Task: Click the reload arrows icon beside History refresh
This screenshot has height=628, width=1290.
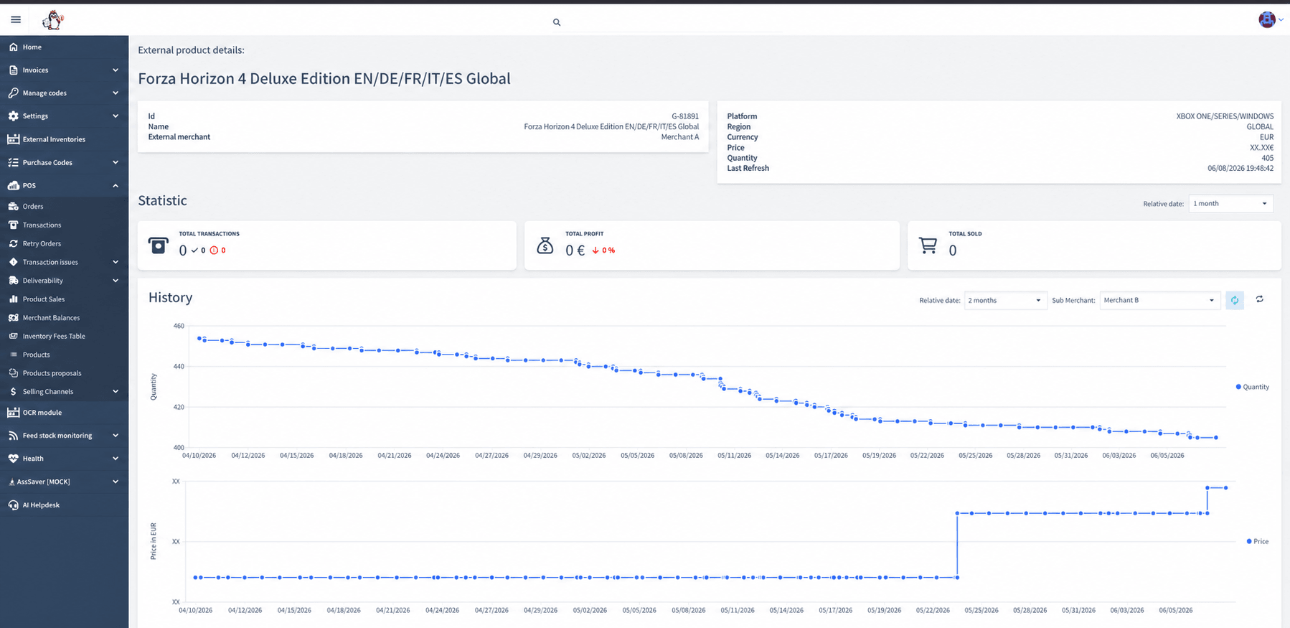Action: [1260, 299]
